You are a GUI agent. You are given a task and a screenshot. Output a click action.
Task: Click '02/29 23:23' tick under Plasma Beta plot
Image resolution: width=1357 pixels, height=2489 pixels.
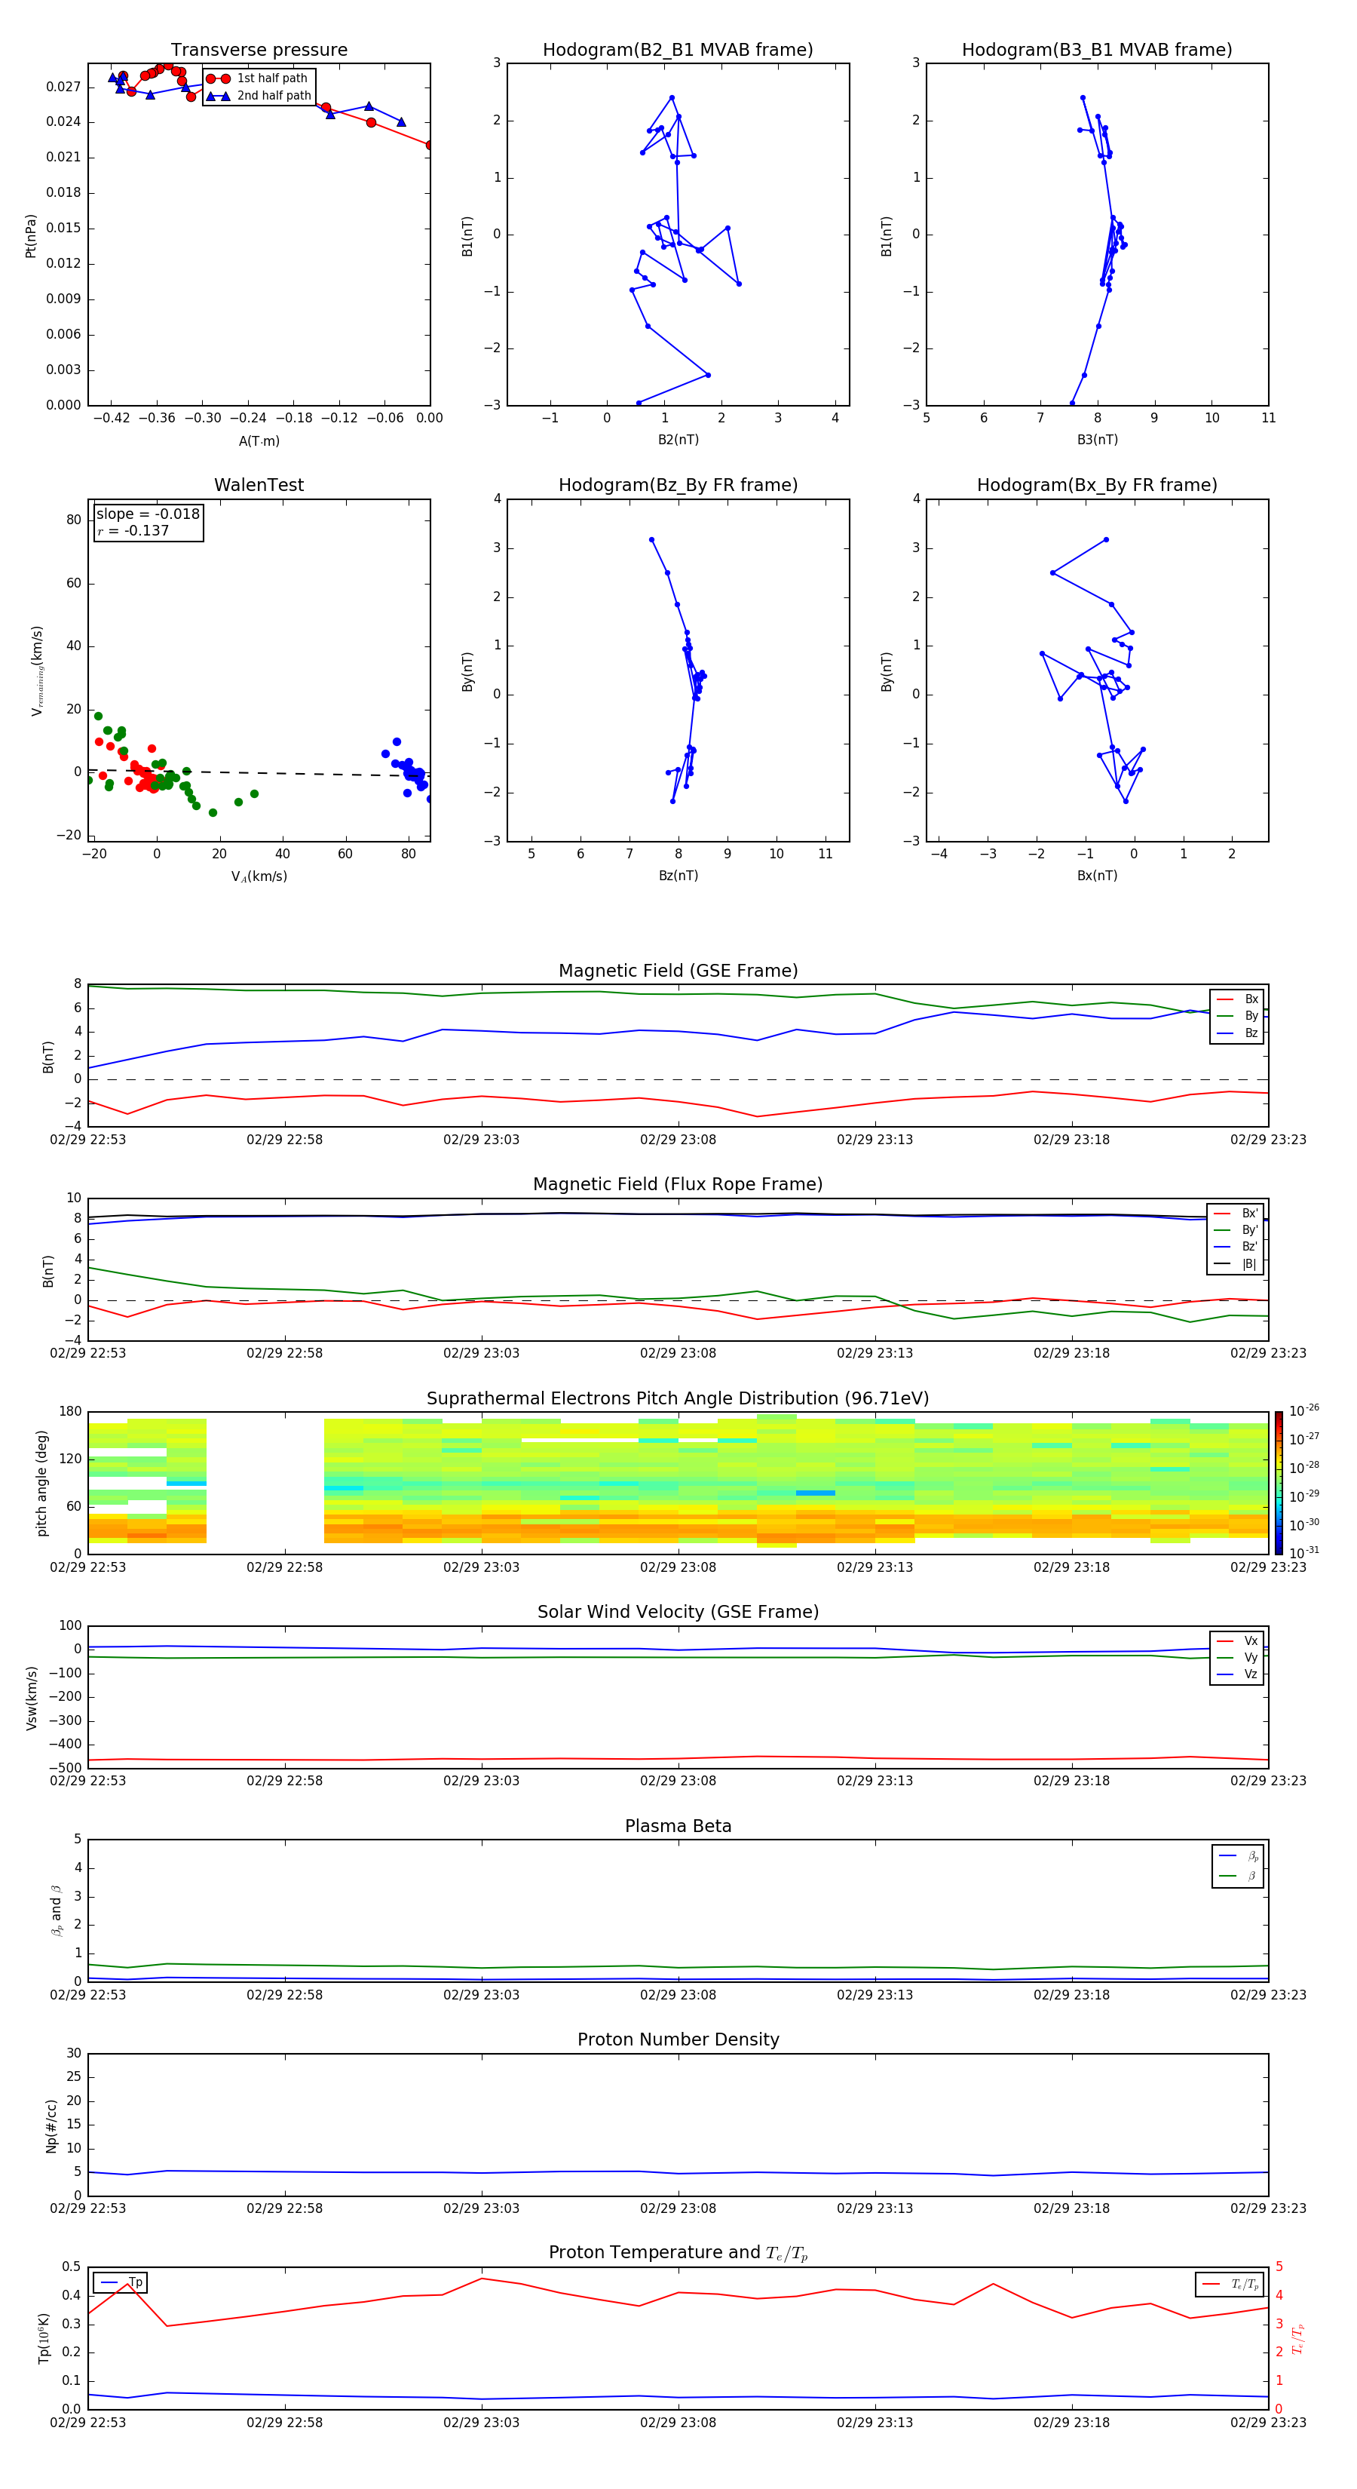click(1268, 1994)
